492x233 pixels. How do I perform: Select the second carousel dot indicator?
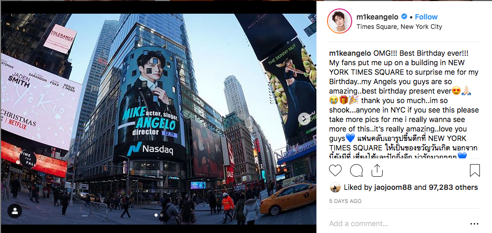click(161, 215)
